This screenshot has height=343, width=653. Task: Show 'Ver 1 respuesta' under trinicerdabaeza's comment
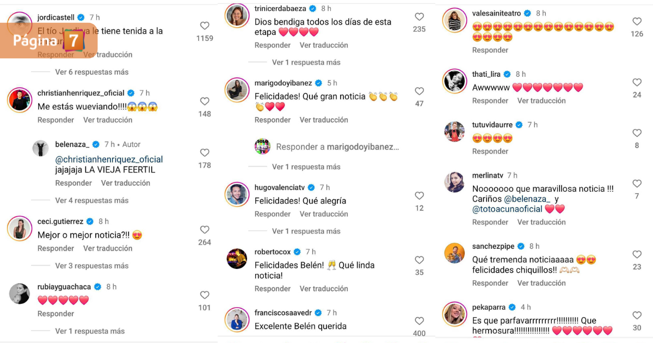click(305, 62)
